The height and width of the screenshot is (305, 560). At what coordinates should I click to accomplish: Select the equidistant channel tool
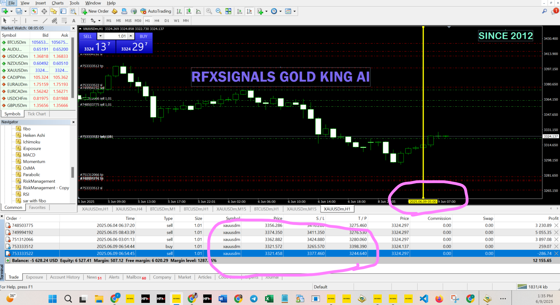click(54, 21)
